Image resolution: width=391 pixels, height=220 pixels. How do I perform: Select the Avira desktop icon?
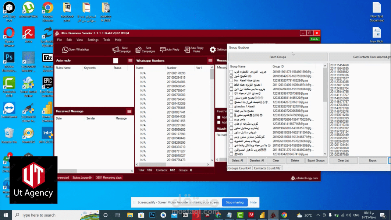[28, 35]
